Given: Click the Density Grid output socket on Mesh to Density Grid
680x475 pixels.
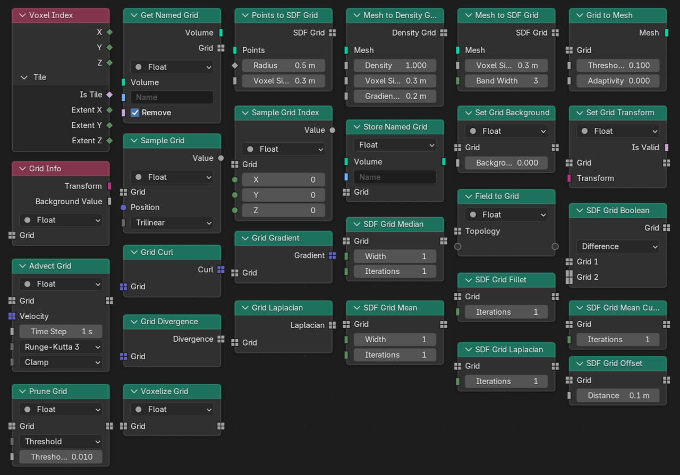Looking at the screenshot, I should (x=444, y=32).
